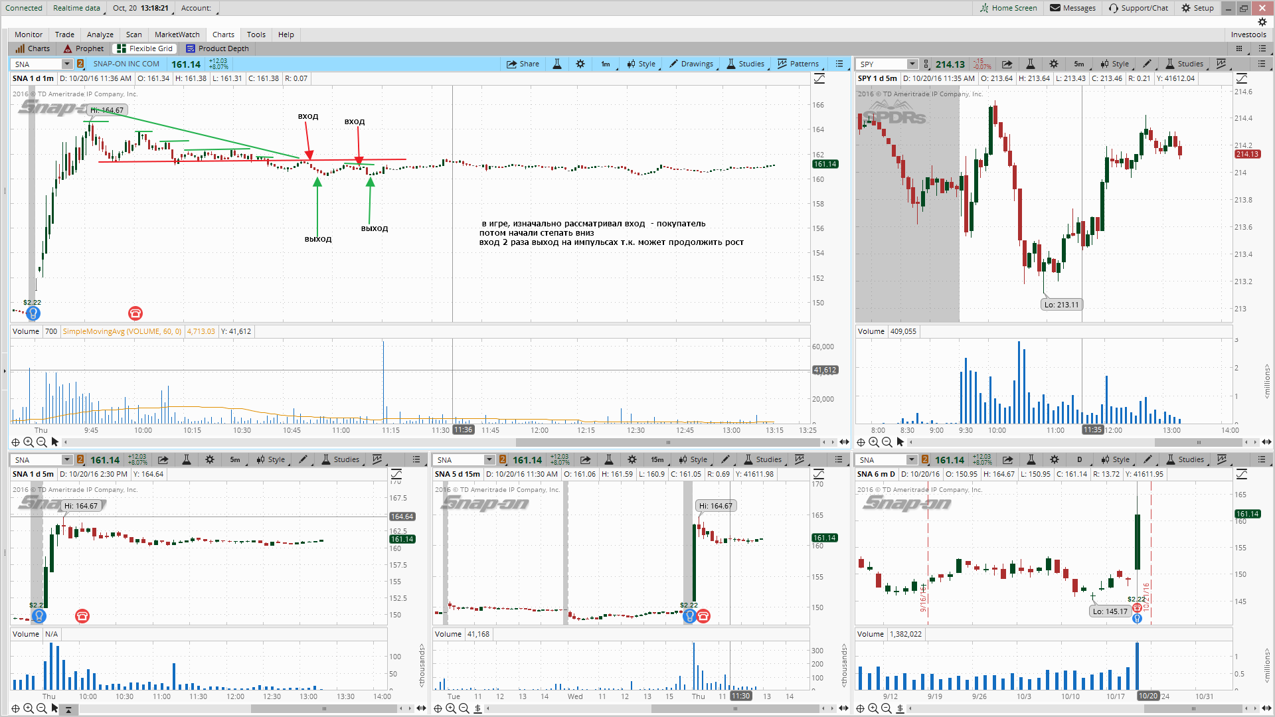Change the 5m timeframe of the SPY chart
Image resolution: width=1275 pixels, height=717 pixels.
(1079, 64)
